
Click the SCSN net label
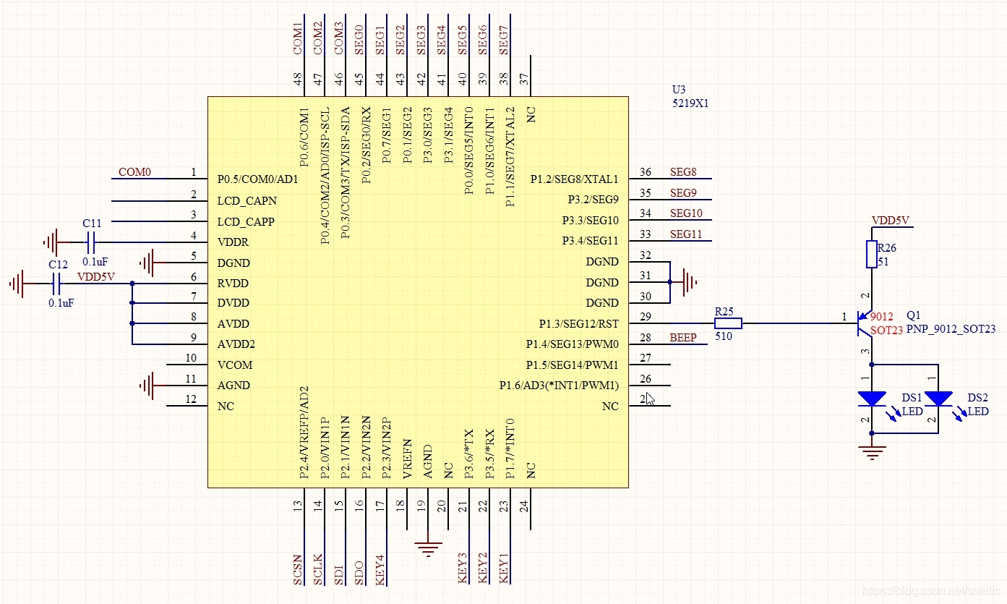(x=298, y=570)
